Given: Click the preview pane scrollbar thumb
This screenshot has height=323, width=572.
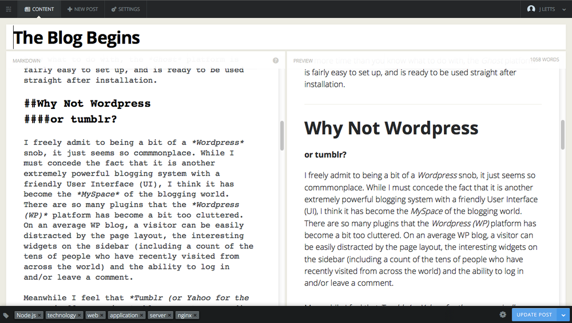Looking at the screenshot, I should pos(562,135).
